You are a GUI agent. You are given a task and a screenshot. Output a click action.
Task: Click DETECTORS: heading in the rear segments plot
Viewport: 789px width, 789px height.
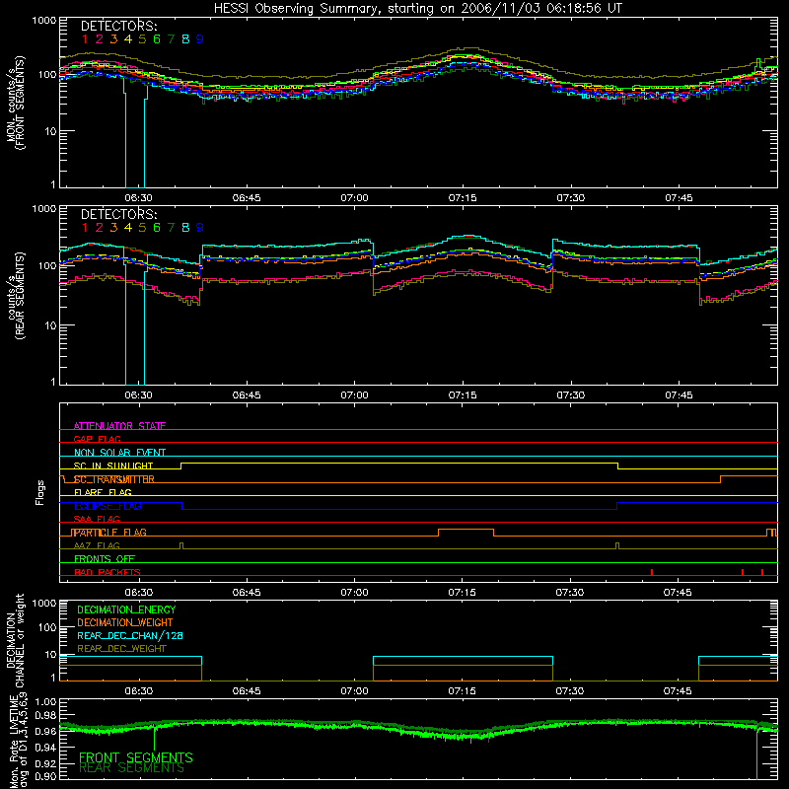(x=119, y=214)
